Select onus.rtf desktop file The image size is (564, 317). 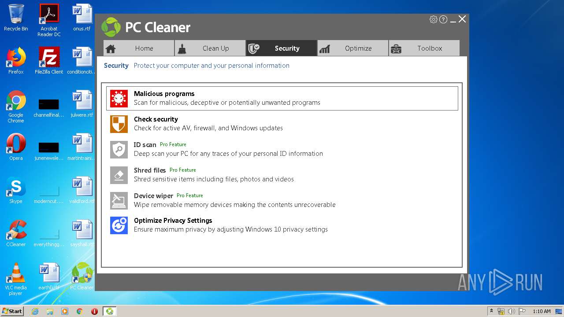(82, 18)
